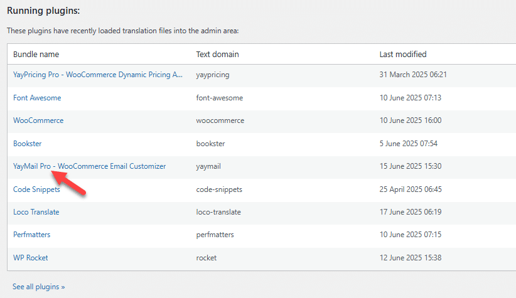The height and width of the screenshot is (298, 516).
Task: Click the date 10 June 2025 16:00
Action: [411, 120]
